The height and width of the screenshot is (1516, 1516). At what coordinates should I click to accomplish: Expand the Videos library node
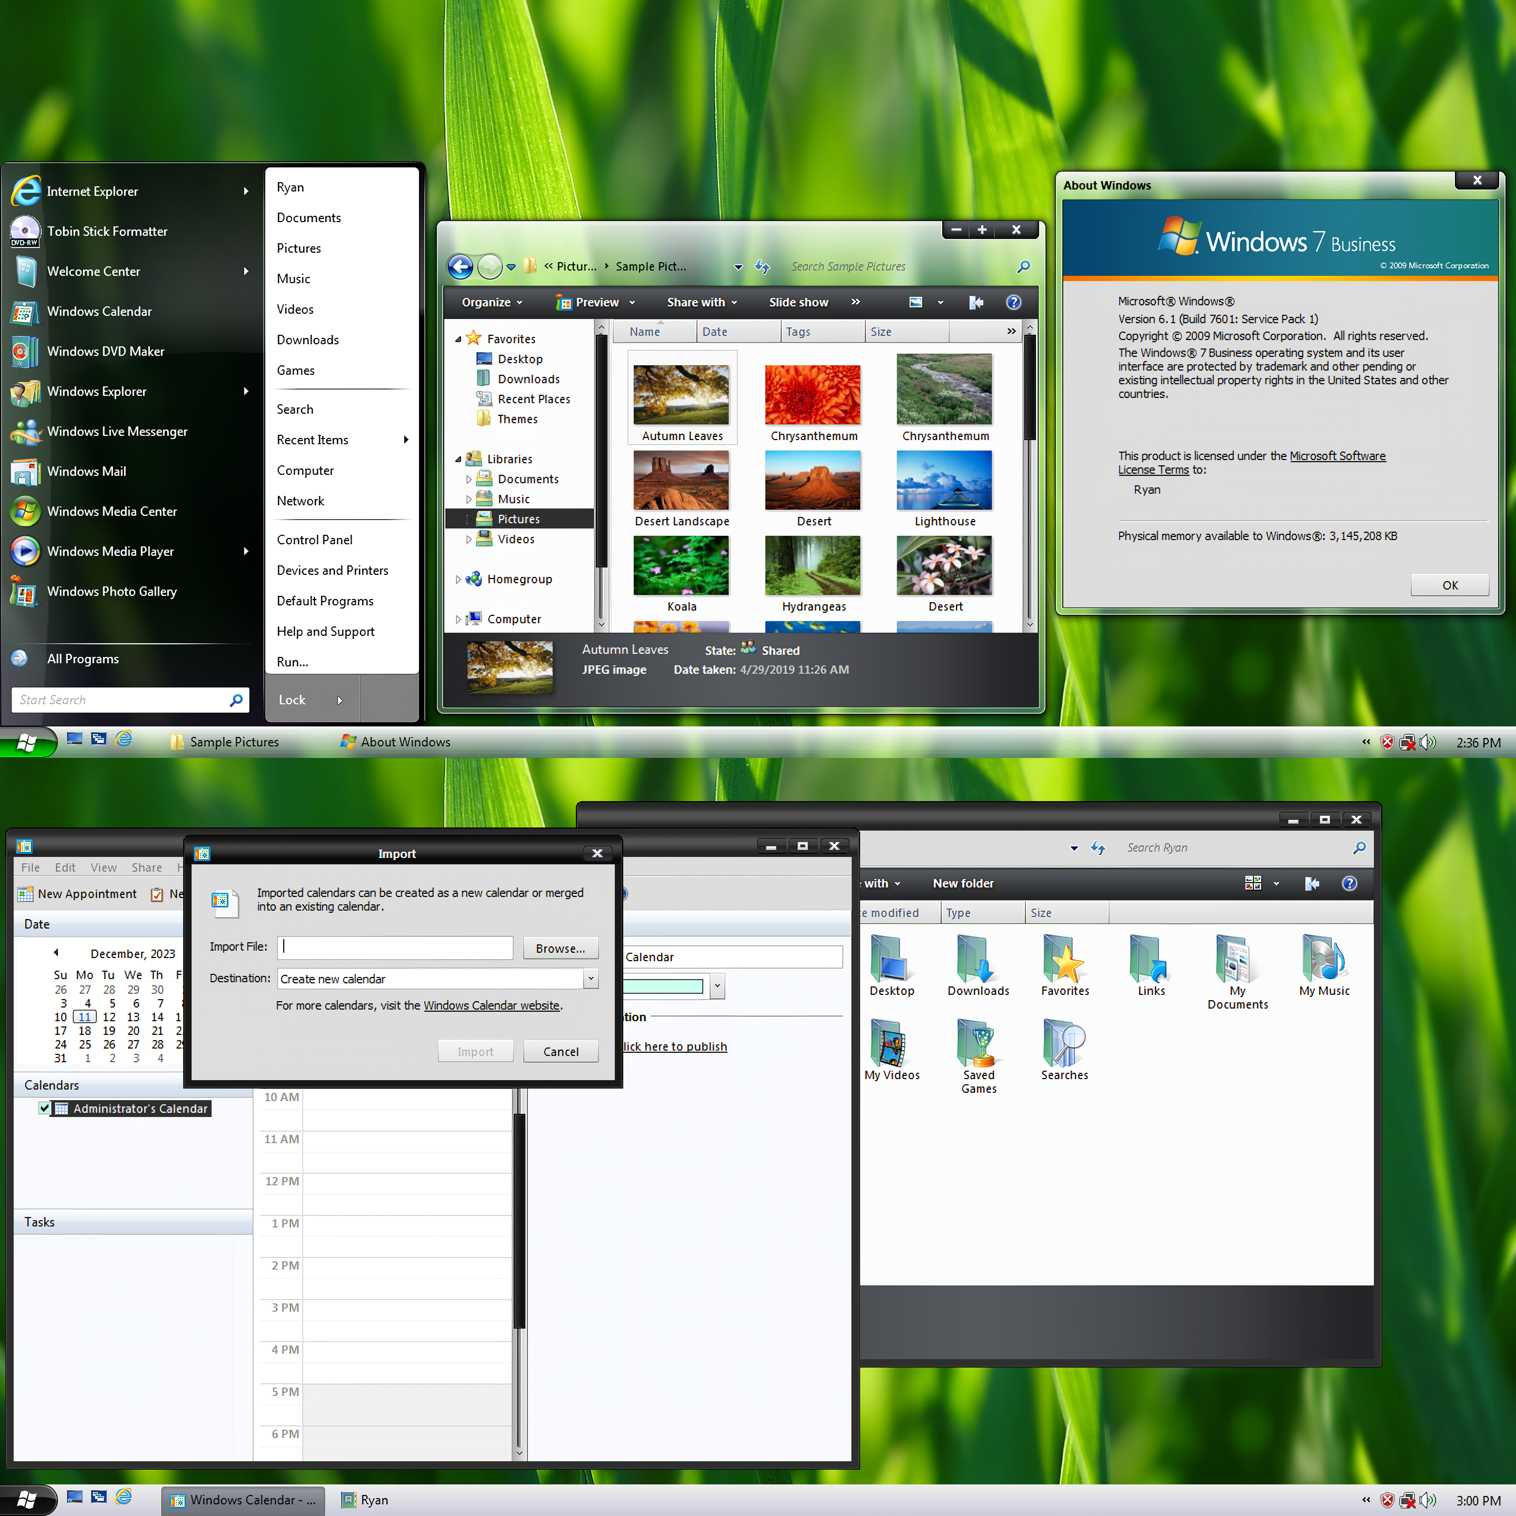point(469,539)
